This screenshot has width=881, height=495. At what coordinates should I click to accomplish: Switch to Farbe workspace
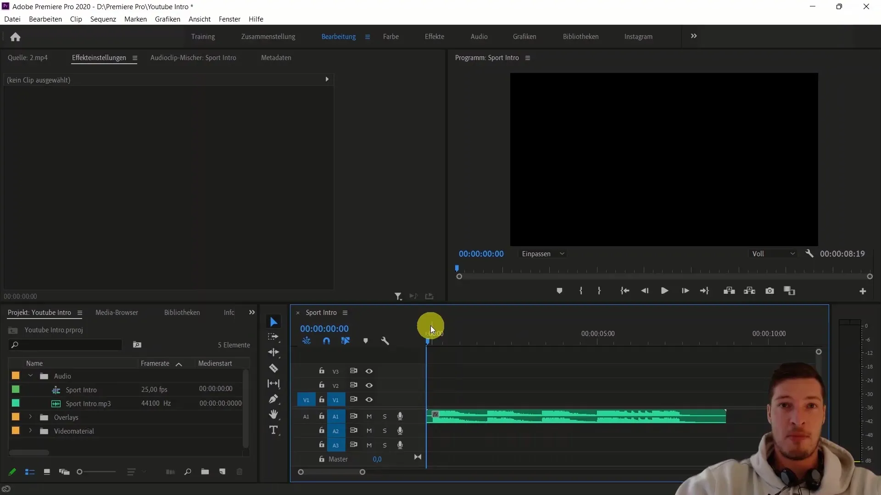(x=391, y=37)
